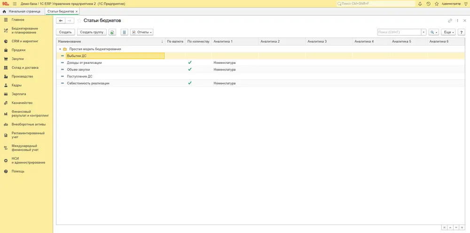Viewport: 470px width, 233px height.
Task: Collapse the Простая модель бюджетирования group
Action: [x=60, y=49]
